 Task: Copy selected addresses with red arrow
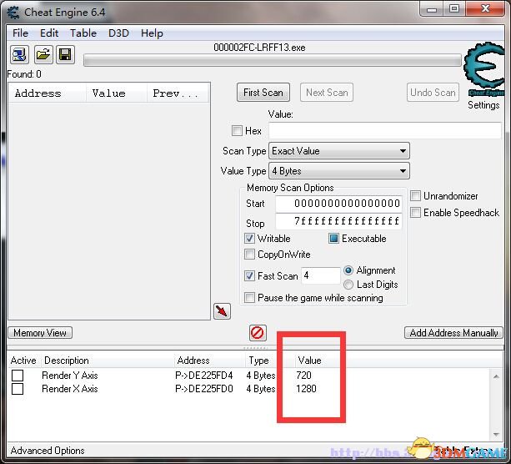222,311
